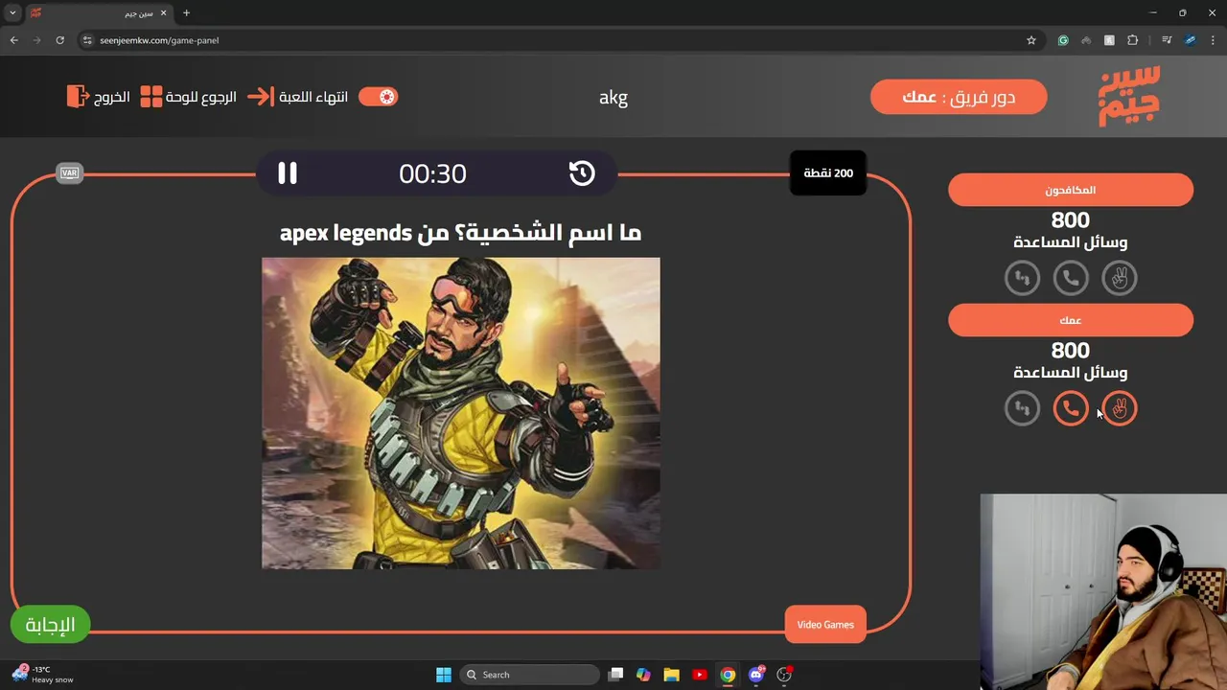
Task: End the game via انتهاء اللعبة
Action: [x=297, y=97]
